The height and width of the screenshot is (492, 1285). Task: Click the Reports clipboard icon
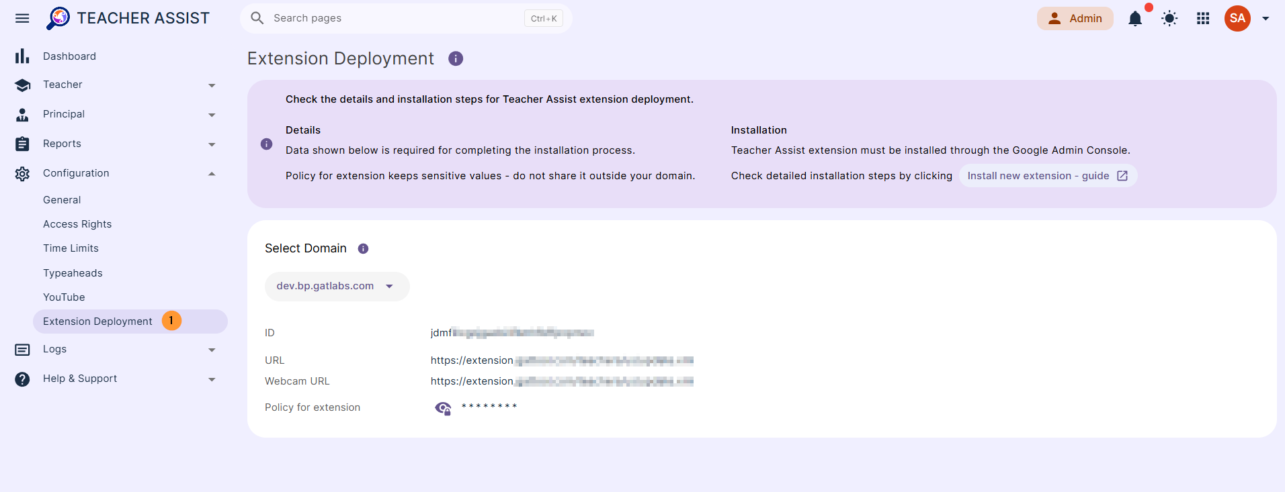point(22,144)
